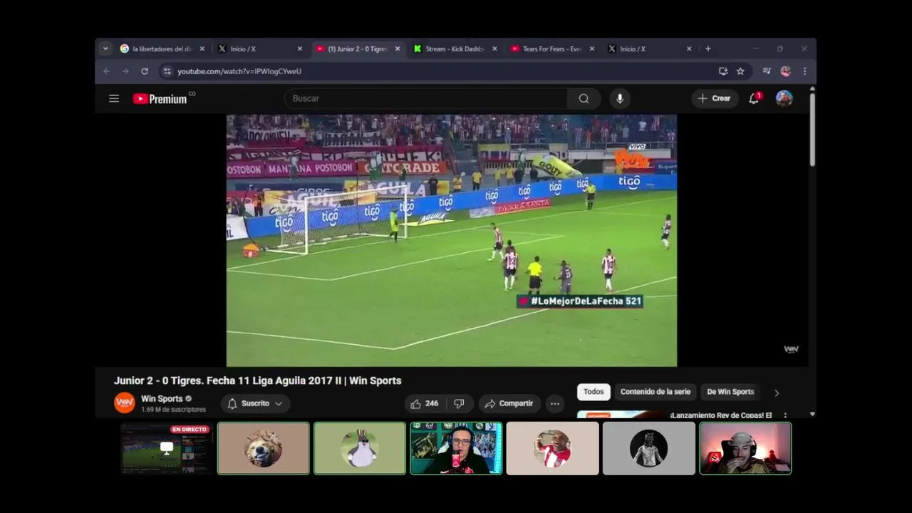The image size is (912, 513).
Task: Select the dog avatar participant tile
Action: tap(264, 448)
